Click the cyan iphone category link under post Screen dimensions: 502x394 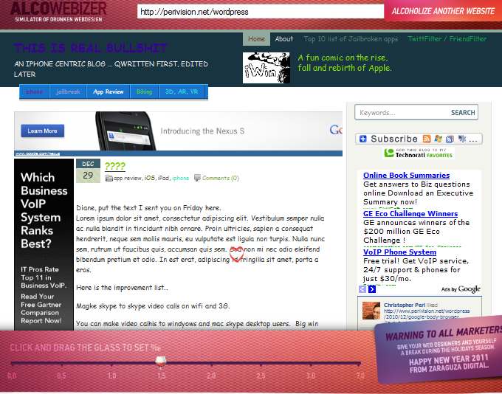[x=181, y=178]
